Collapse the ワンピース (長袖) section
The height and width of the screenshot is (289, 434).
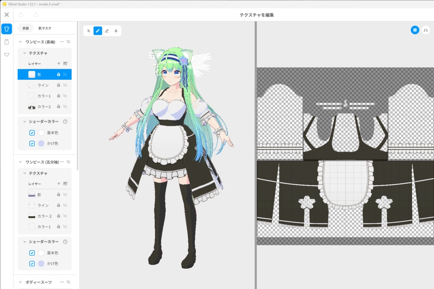coord(19,41)
